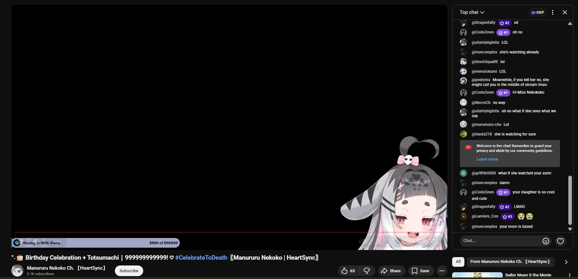The width and height of the screenshot is (578, 279).
Task: Focus the Chat message input field
Action: pyautogui.click(x=502, y=241)
